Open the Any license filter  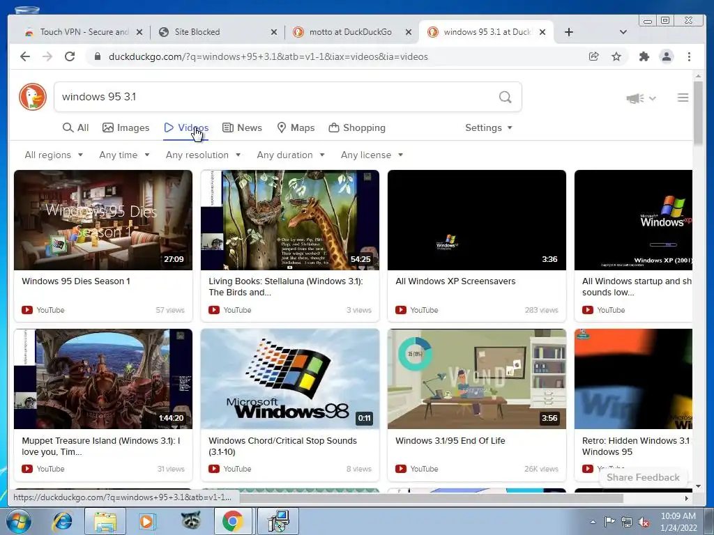[372, 155]
